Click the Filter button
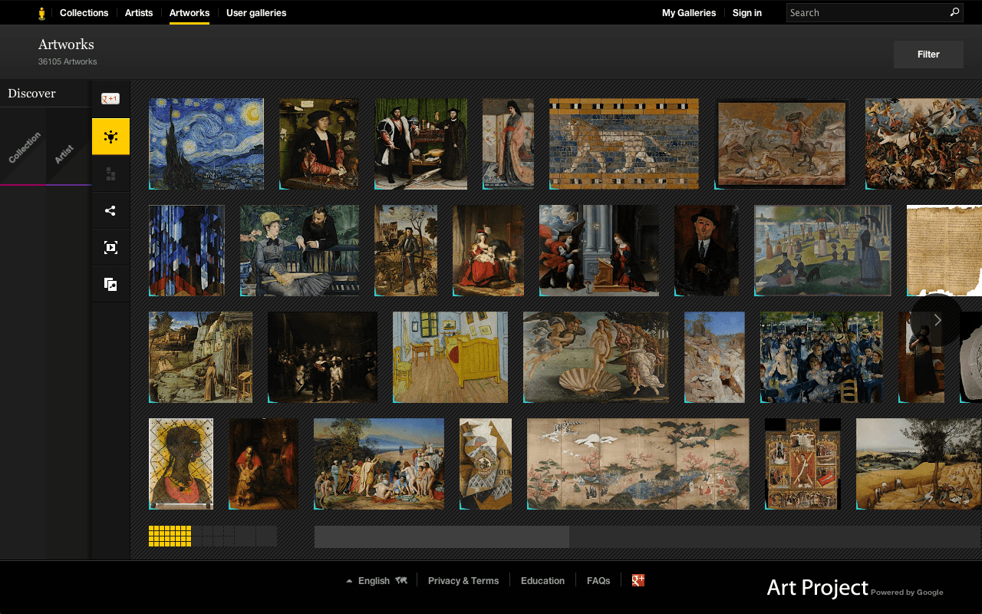The height and width of the screenshot is (614, 982). [928, 54]
